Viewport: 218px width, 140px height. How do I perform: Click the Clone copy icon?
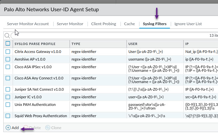click(x=48, y=127)
